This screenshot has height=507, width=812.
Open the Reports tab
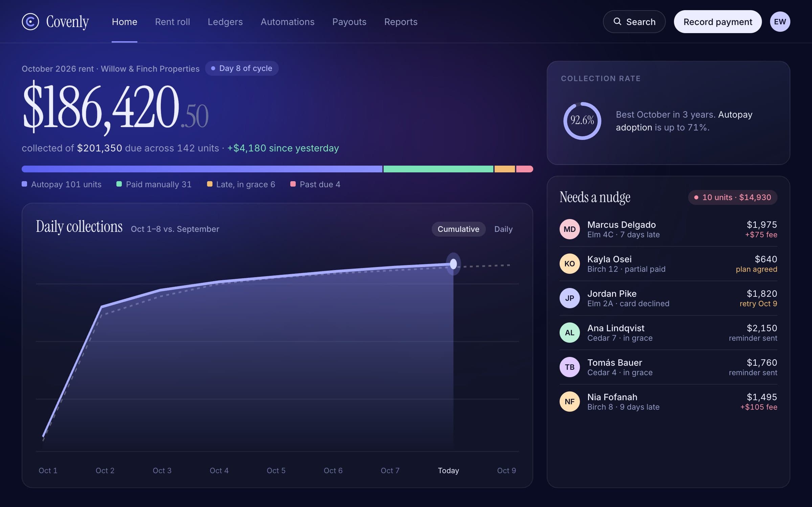click(x=401, y=22)
